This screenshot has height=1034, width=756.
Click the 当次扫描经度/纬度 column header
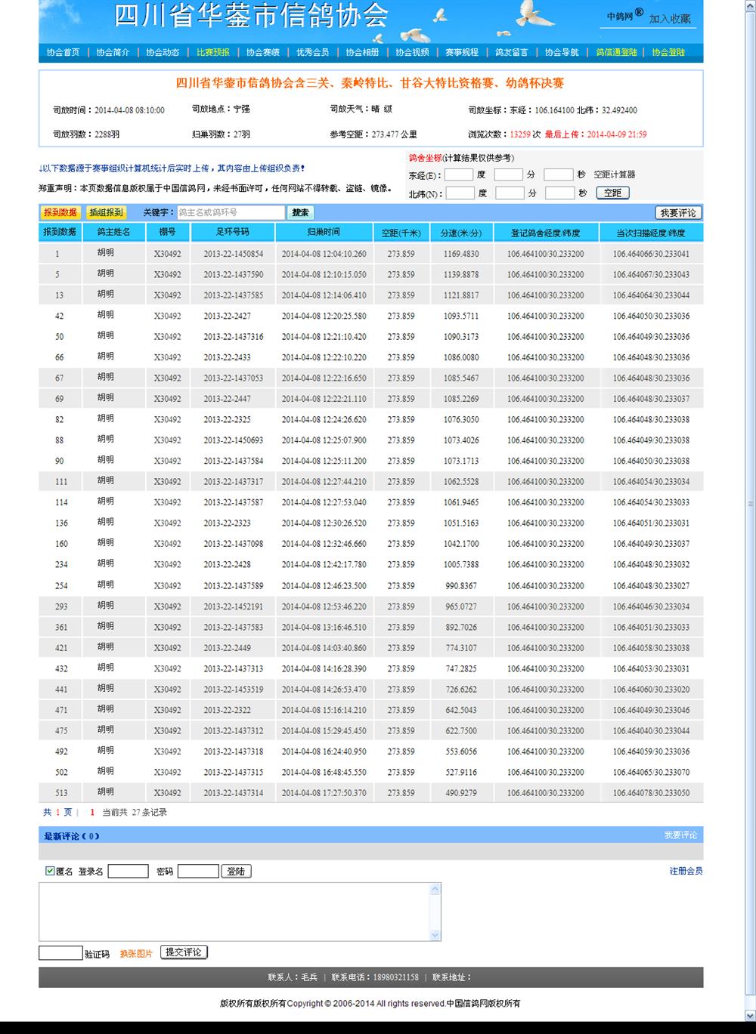(x=651, y=233)
